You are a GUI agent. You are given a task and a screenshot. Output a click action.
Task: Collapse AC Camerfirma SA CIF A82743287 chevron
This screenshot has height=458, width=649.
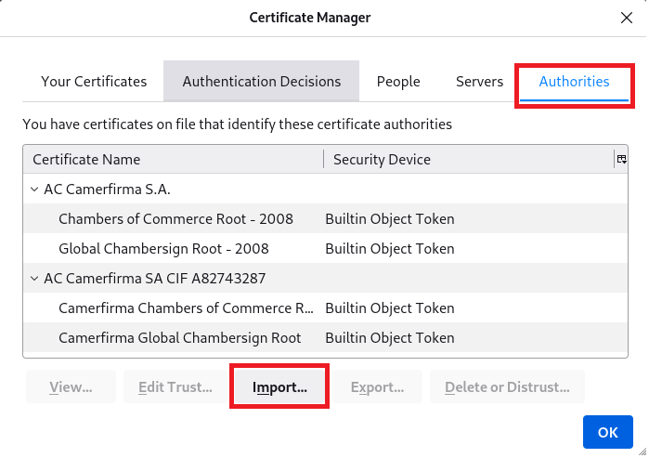[x=35, y=279]
